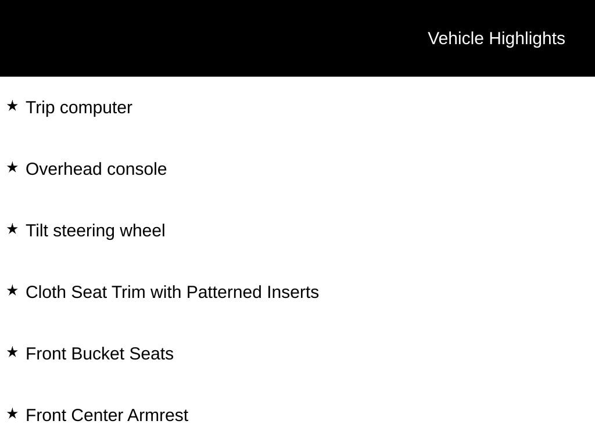This screenshot has width=595, height=446.
Task: Select the star before Tilt steering wheel
Action: click(12, 229)
